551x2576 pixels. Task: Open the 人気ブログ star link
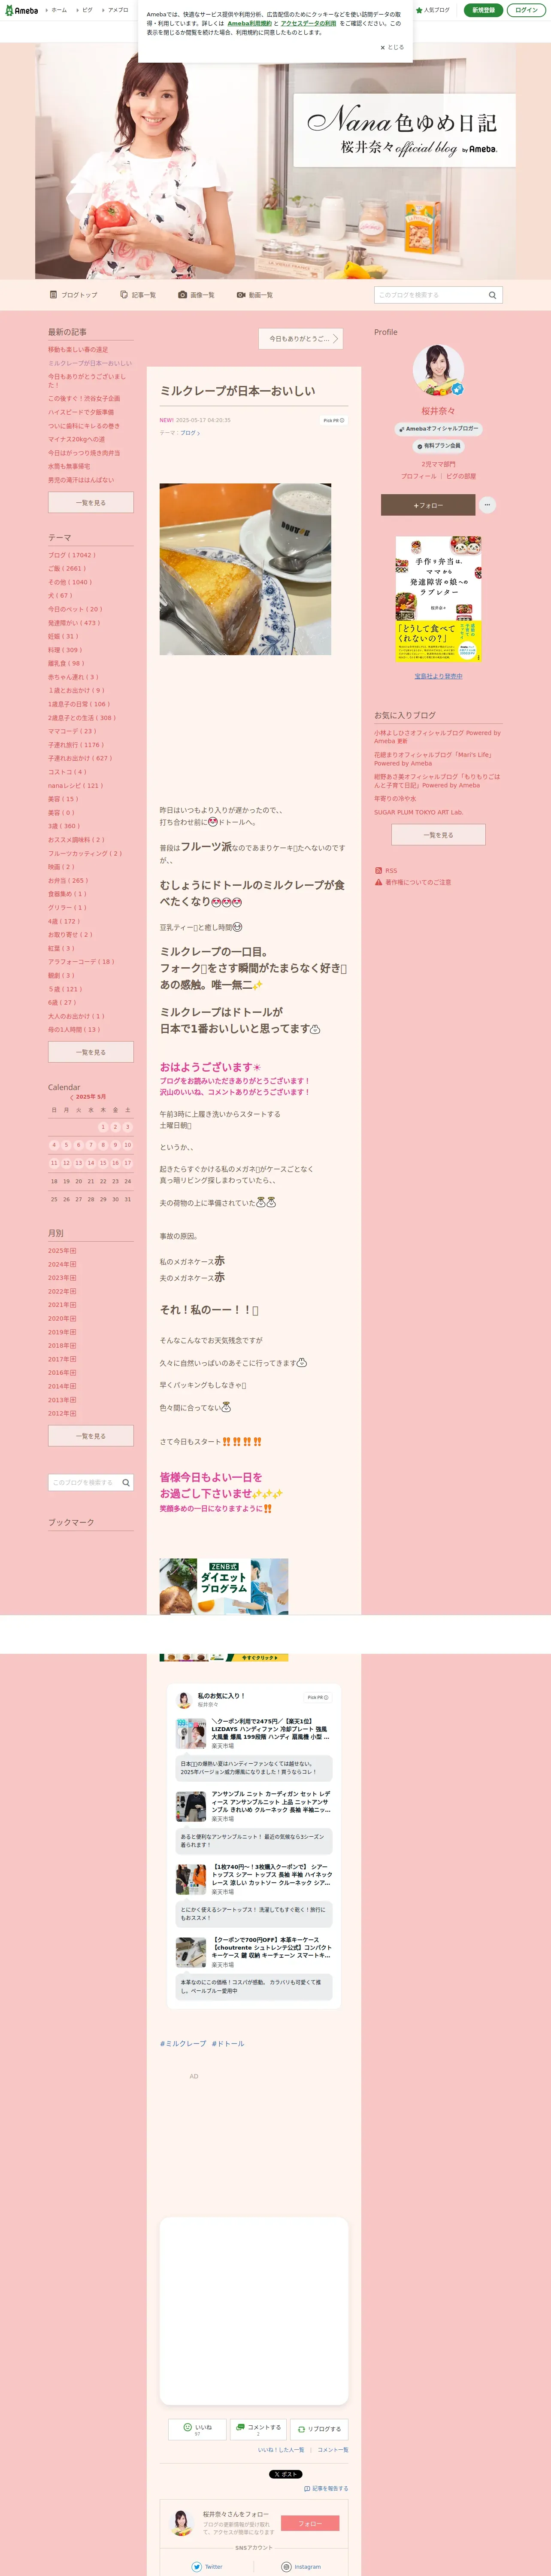point(433,10)
